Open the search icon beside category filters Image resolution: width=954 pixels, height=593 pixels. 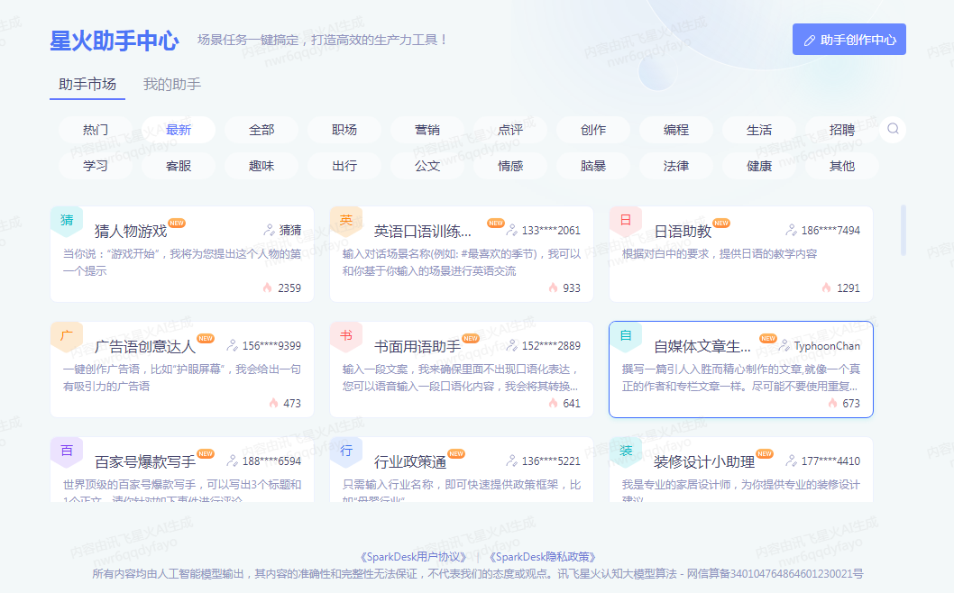pos(893,129)
